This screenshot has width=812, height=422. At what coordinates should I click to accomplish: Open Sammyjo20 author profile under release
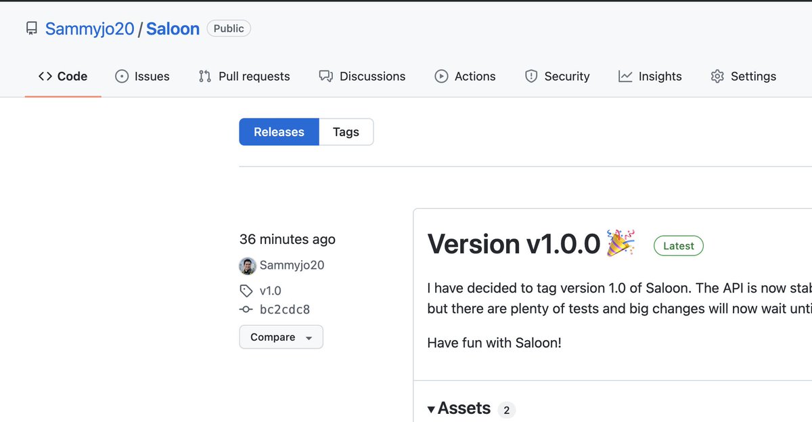292,266
